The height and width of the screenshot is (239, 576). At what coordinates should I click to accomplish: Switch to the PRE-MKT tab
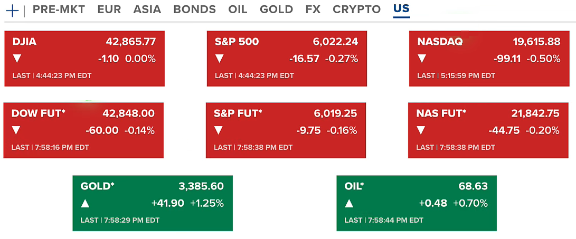point(59,9)
